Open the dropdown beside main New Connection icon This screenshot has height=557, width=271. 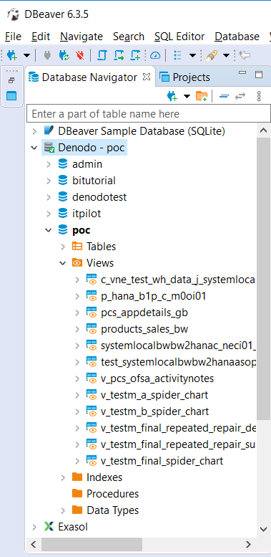click(26, 55)
